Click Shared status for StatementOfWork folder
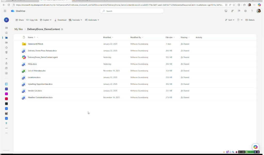 [x=185, y=44]
